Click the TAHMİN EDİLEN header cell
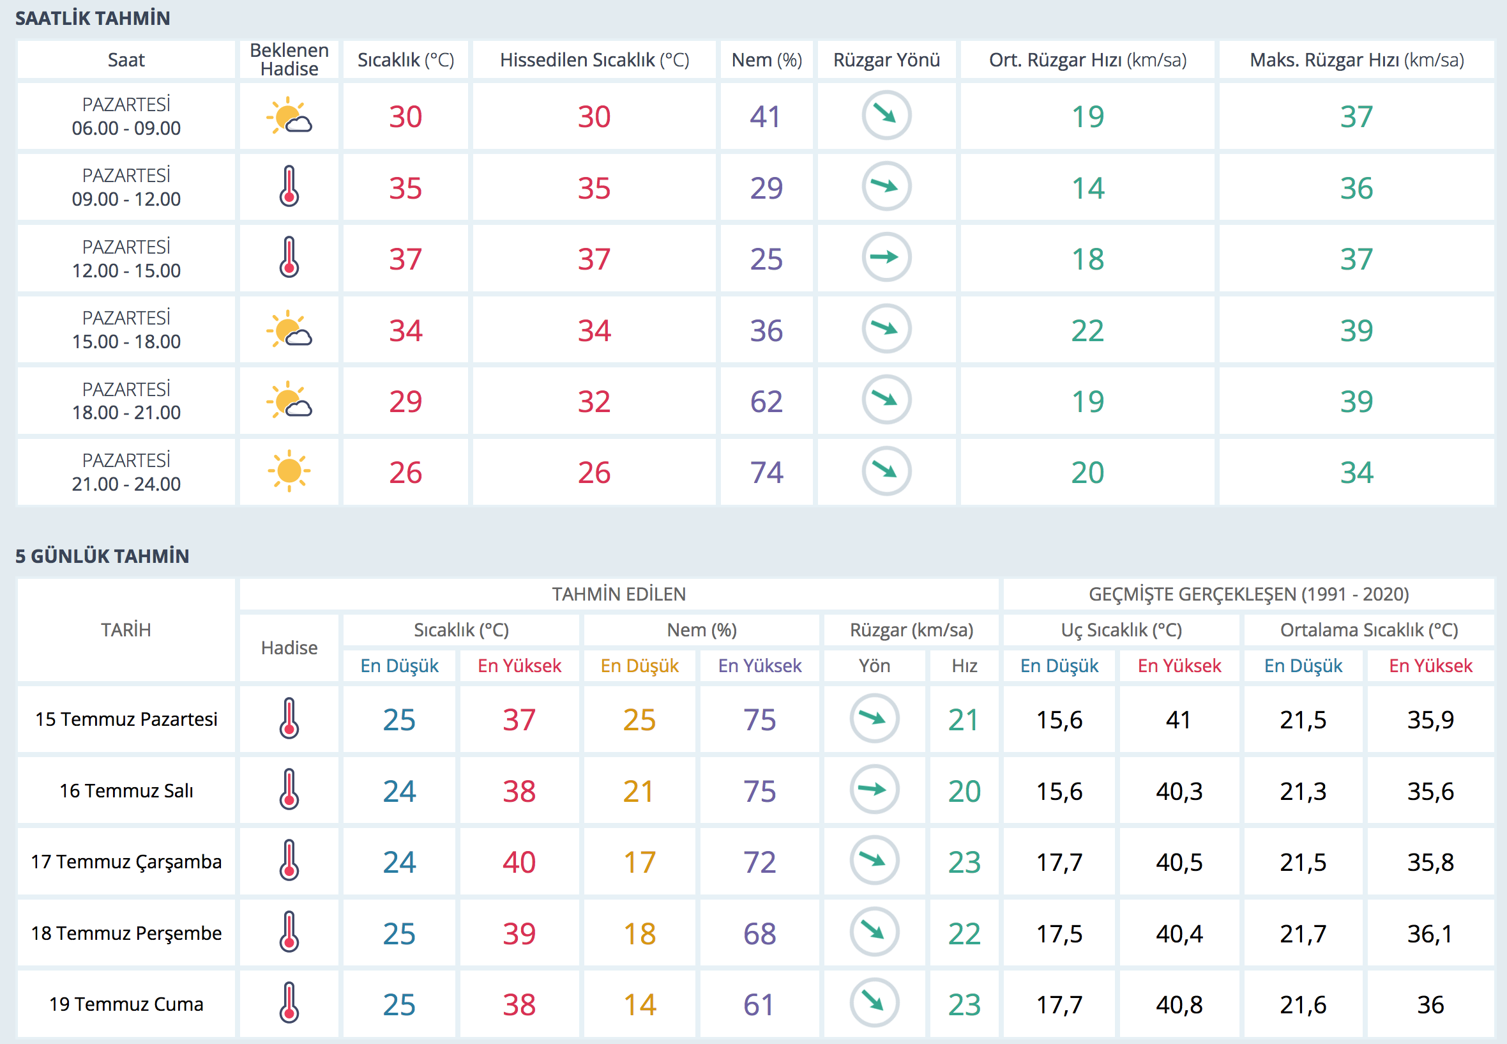 coord(619,594)
